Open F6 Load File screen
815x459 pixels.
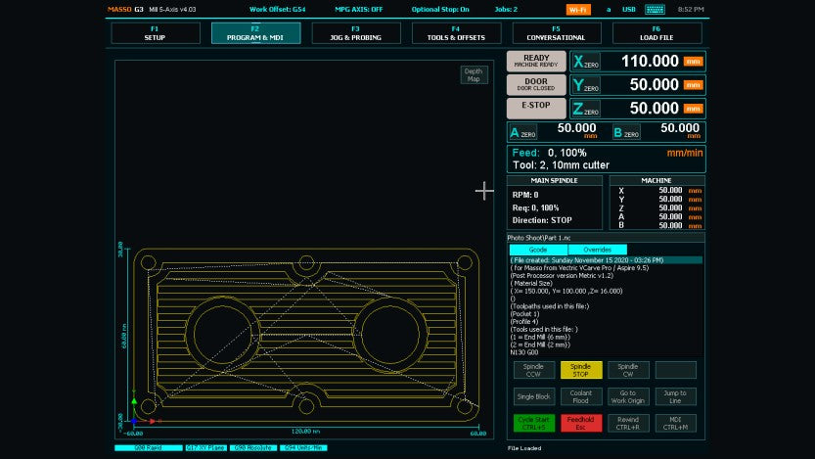[x=656, y=33]
